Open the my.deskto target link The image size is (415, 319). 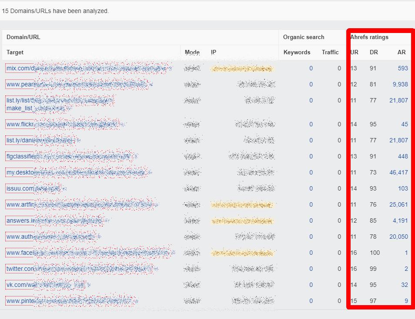(x=79, y=173)
